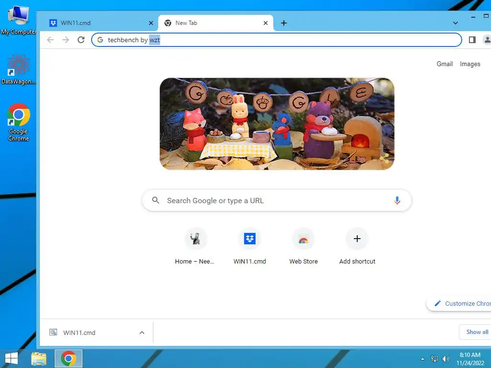This screenshot has height=368, width=491.
Task: Open Chrome's side panel icon
Action: click(x=472, y=40)
